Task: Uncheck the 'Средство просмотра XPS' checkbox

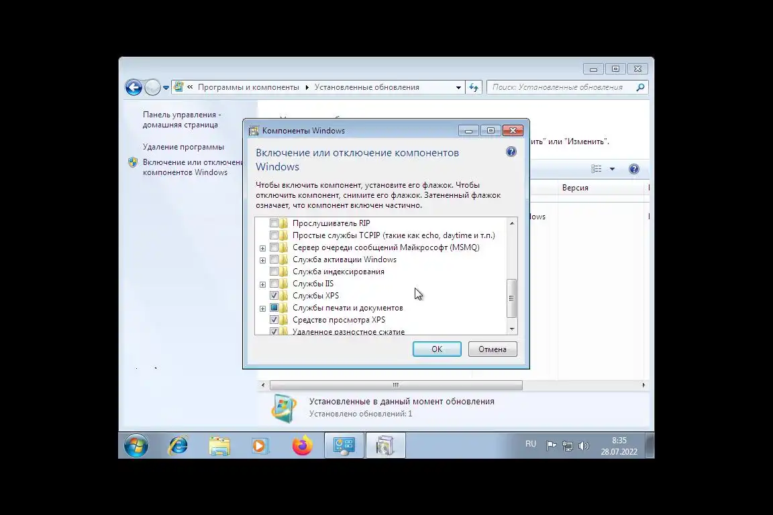Action: pyautogui.click(x=274, y=320)
